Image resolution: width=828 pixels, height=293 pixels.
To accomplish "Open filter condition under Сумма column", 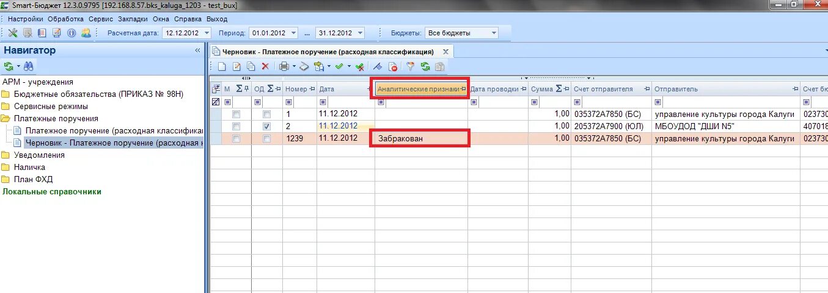I will coord(534,102).
